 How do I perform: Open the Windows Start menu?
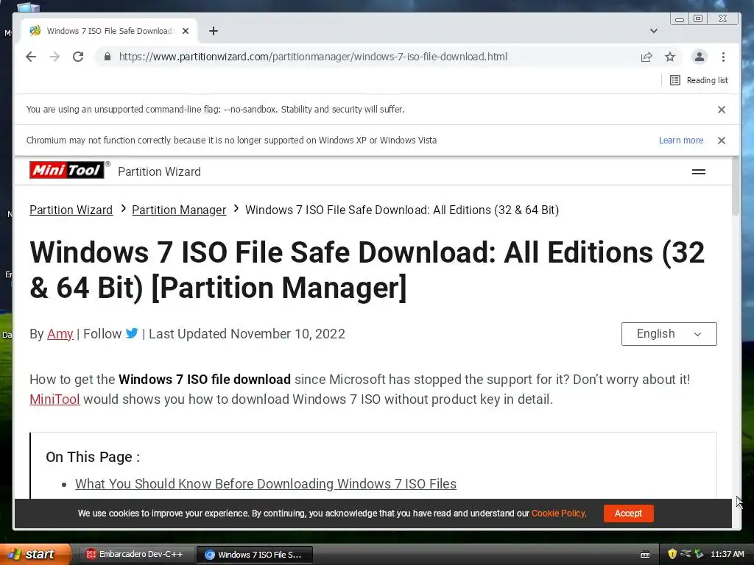pyautogui.click(x=35, y=555)
